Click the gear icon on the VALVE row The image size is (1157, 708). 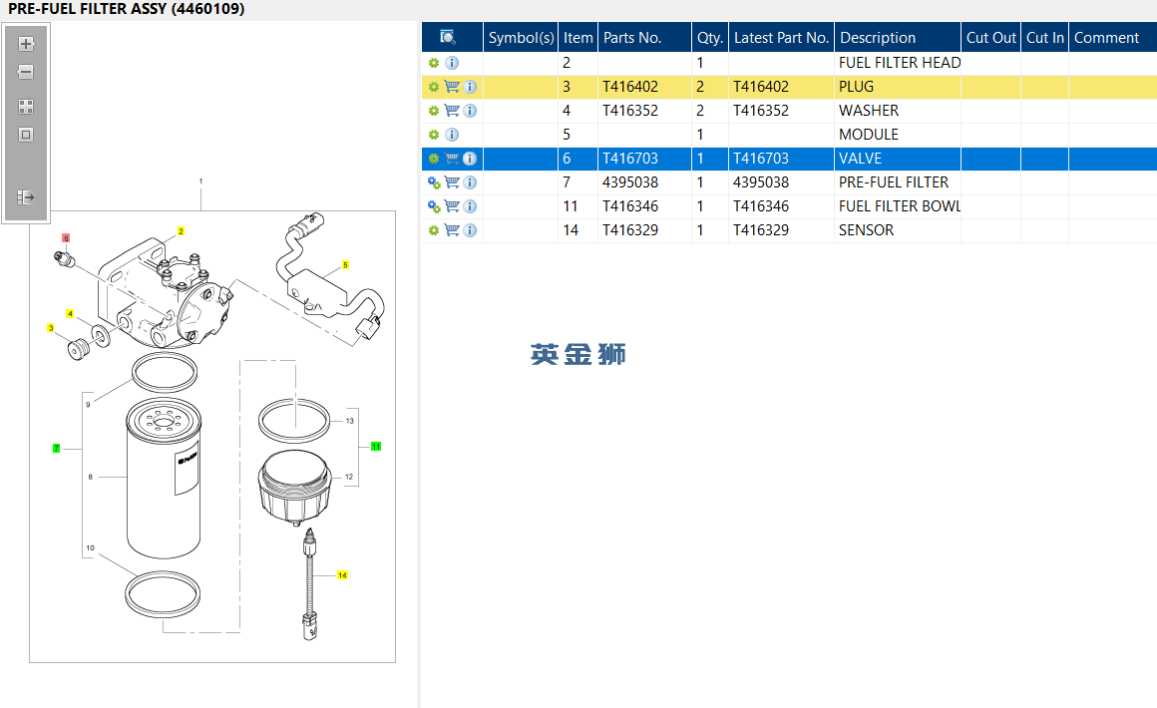pyautogui.click(x=434, y=159)
